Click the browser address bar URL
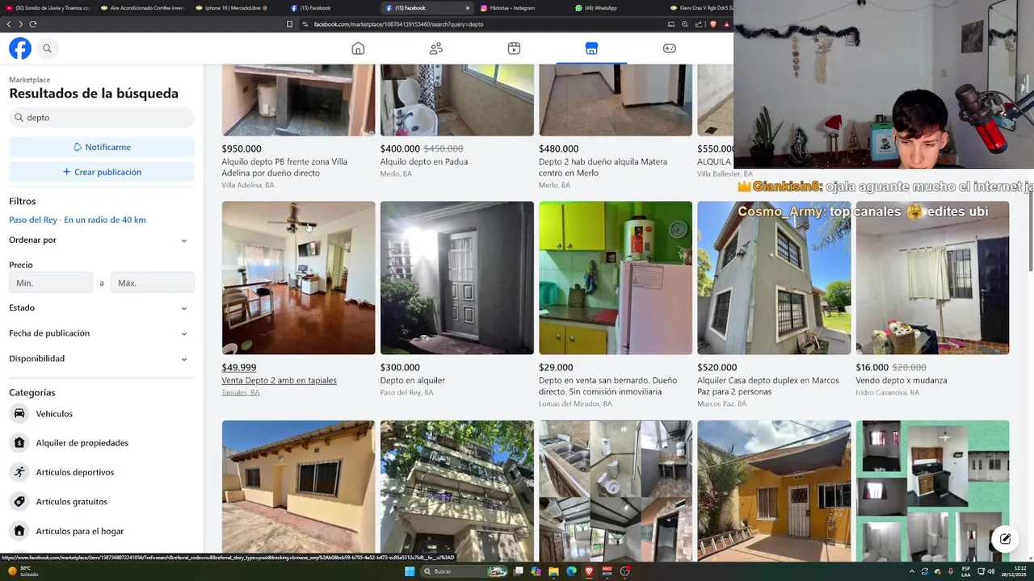Viewport: 1034px width, 581px height. (x=398, y=24)
